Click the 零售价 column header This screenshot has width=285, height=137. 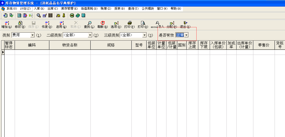pyautogui.click(x=264, y=45)
